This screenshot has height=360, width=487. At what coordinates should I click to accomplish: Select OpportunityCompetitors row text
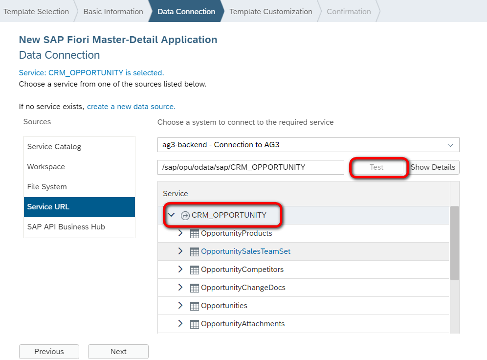pyautogui.click(x=242, y=270)
